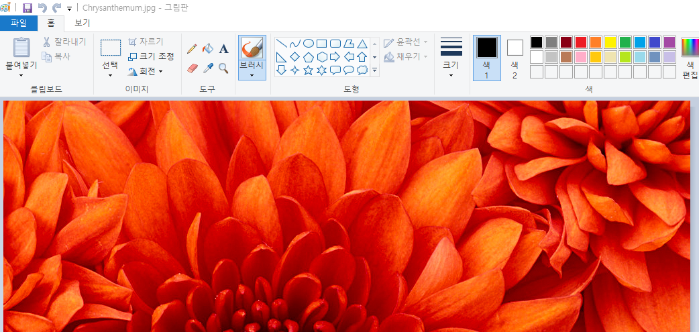Open the quick access toolbar customize dropdown
699x332 pixels.
tap(69, 9)
